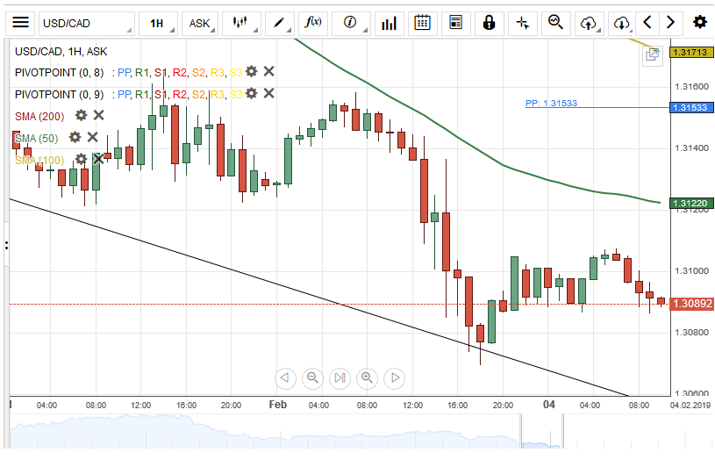Open settings for SMA (50) indicator
Viewport: 715px width, 460px height.
[75, 137]
